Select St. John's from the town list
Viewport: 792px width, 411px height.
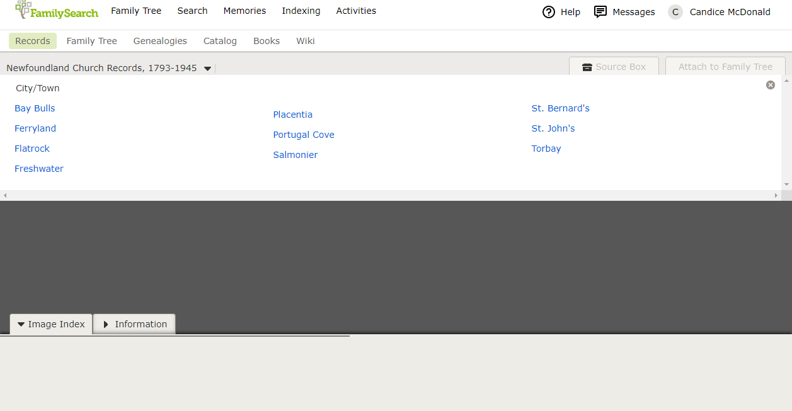[x=553, y=128]
